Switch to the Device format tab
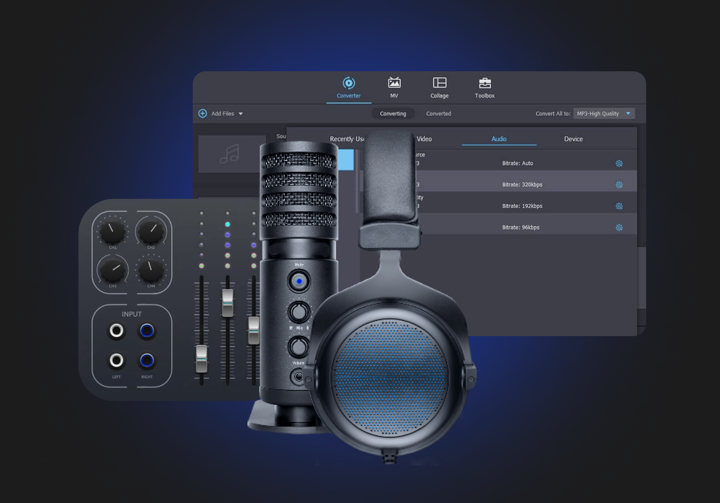Image resolution: width=720 pixels, height=503 pixels. click(573, 139)
